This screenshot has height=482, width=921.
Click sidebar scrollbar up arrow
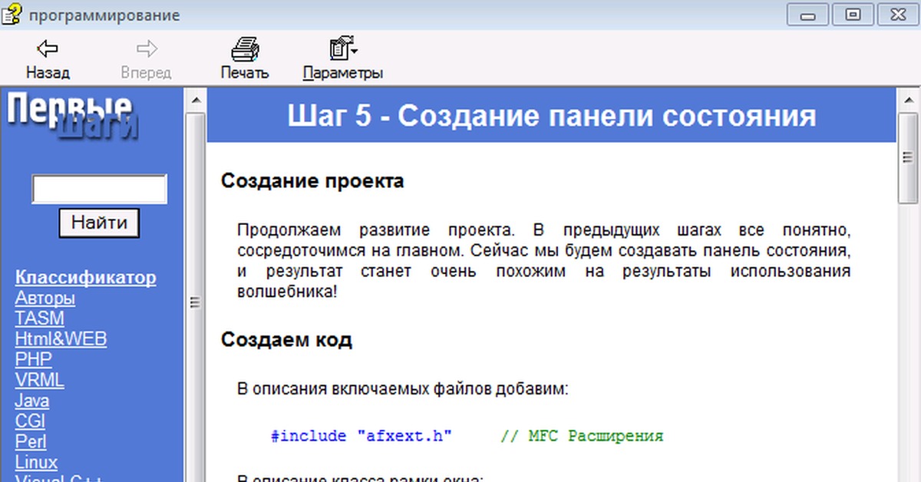pos(195,100)
